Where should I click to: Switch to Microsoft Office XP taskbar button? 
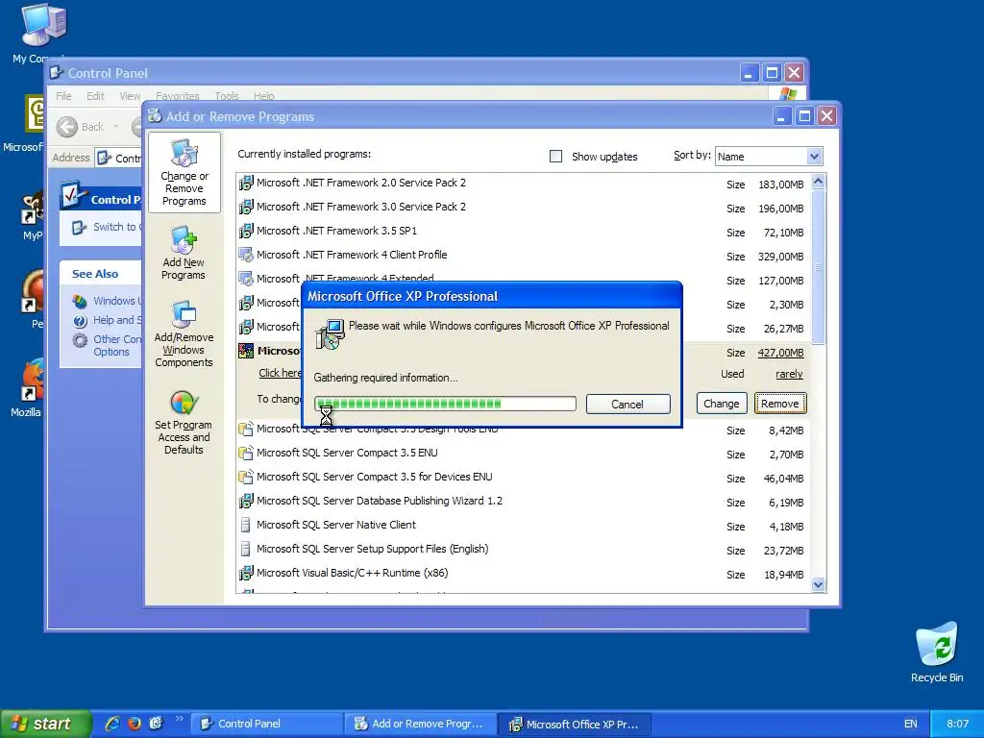tap(575, 724)
